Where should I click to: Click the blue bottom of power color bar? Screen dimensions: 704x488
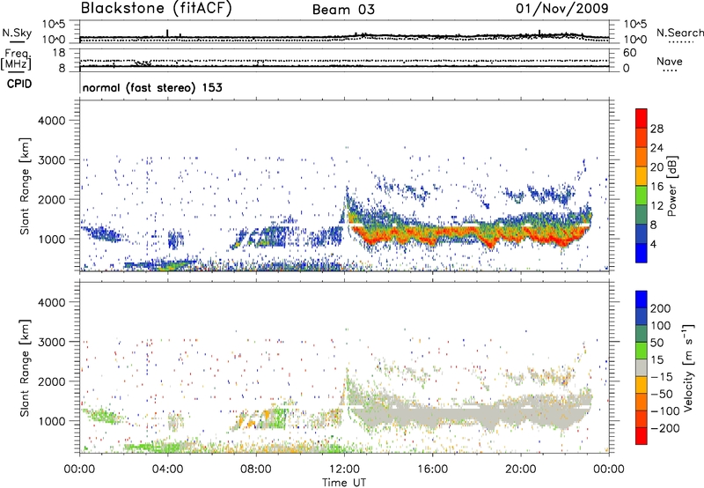point(642,253)
